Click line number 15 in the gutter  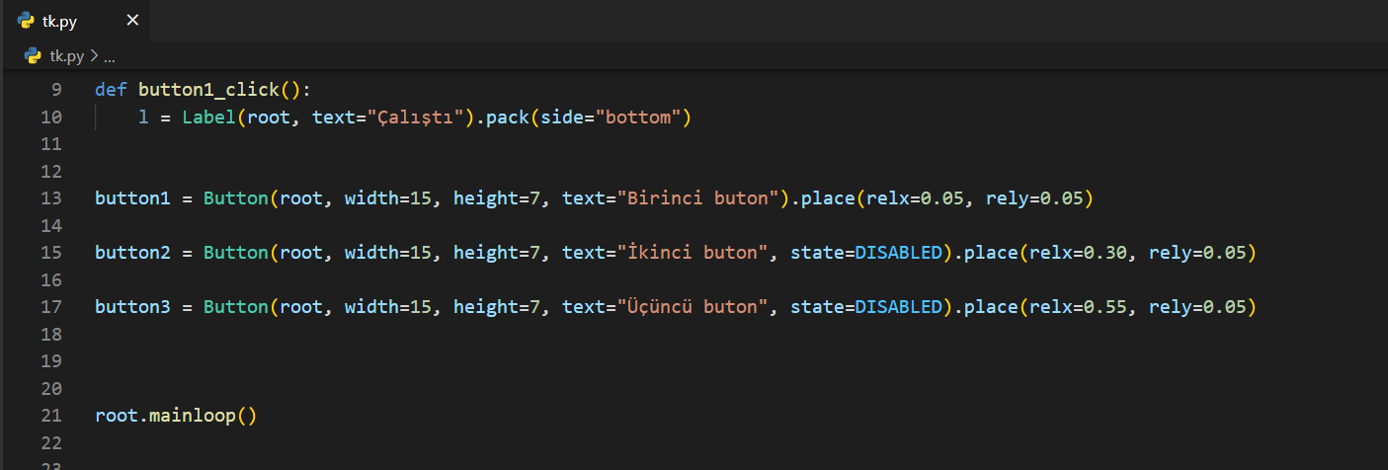click(x=51, y=253)
